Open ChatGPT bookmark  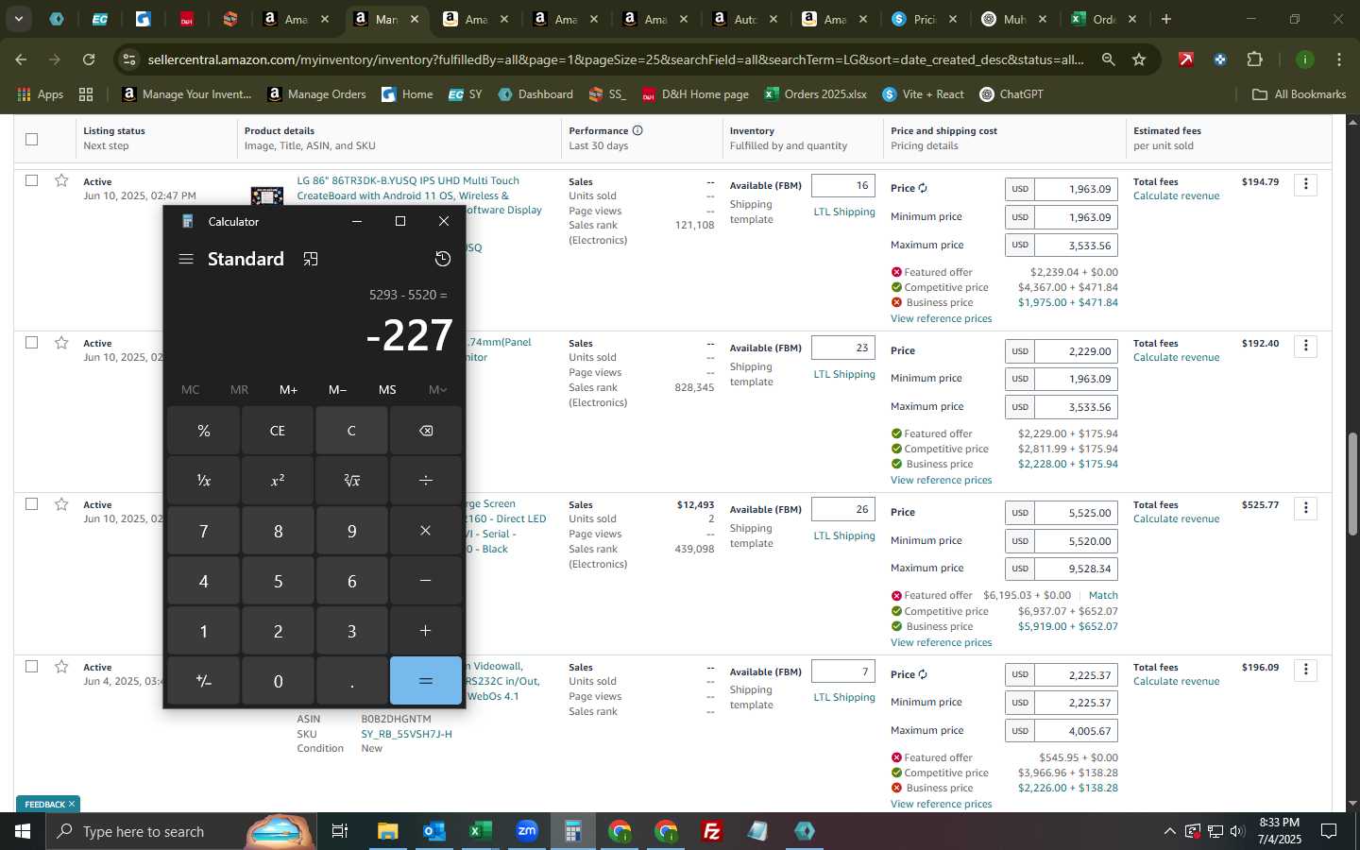coord(1011,94)
